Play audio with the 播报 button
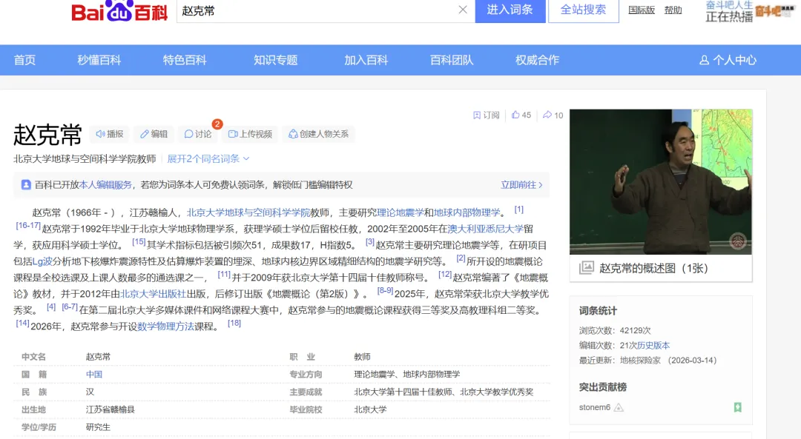Viewport: 801px width, 439px height. point(110,134)
